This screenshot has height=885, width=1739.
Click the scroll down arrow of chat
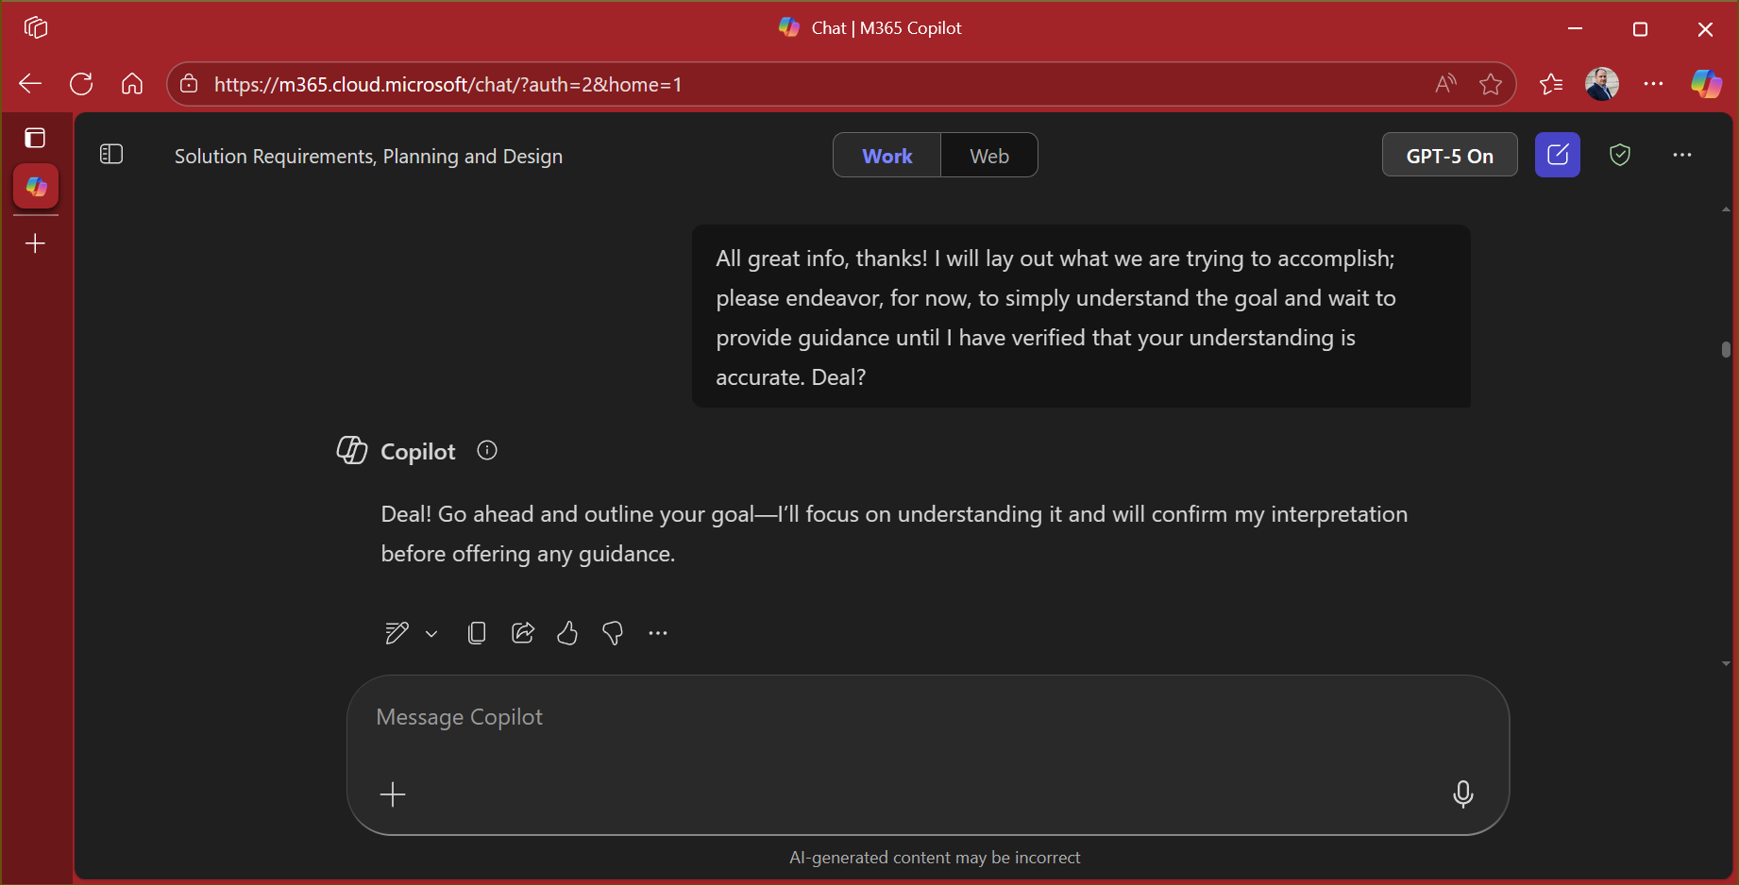(x=1726, y=664)
